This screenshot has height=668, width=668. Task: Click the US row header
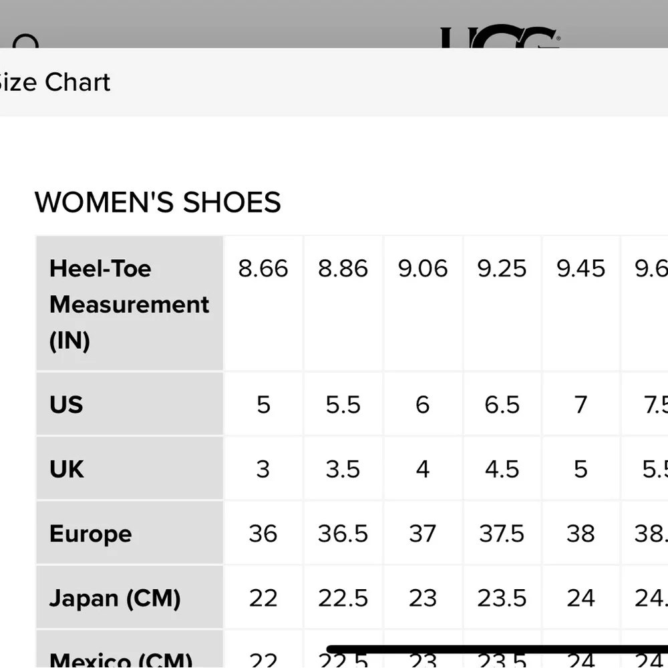point(130,404)
